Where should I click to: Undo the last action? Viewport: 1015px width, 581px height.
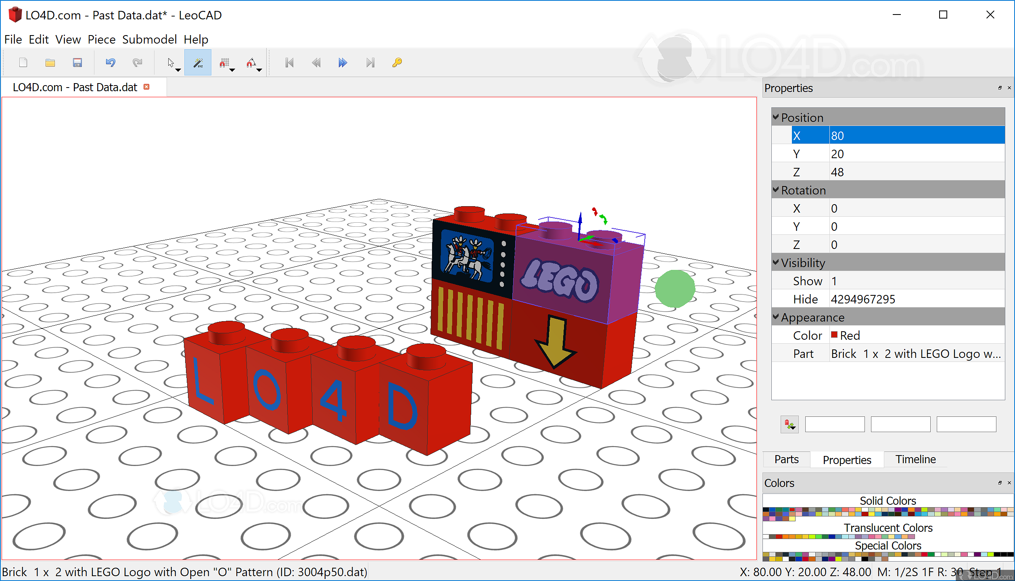tap(111, 63)
